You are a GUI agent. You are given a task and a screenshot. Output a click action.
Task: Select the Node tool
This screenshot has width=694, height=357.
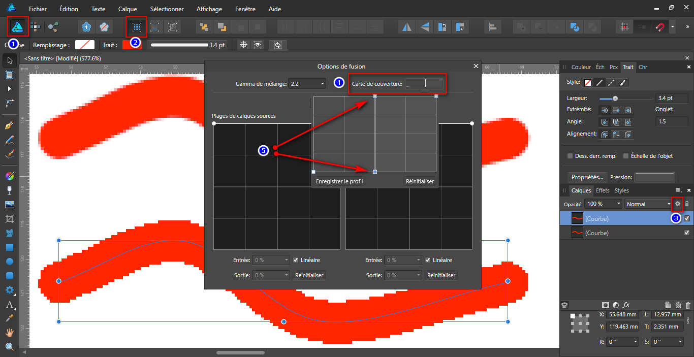coord(9,89)
